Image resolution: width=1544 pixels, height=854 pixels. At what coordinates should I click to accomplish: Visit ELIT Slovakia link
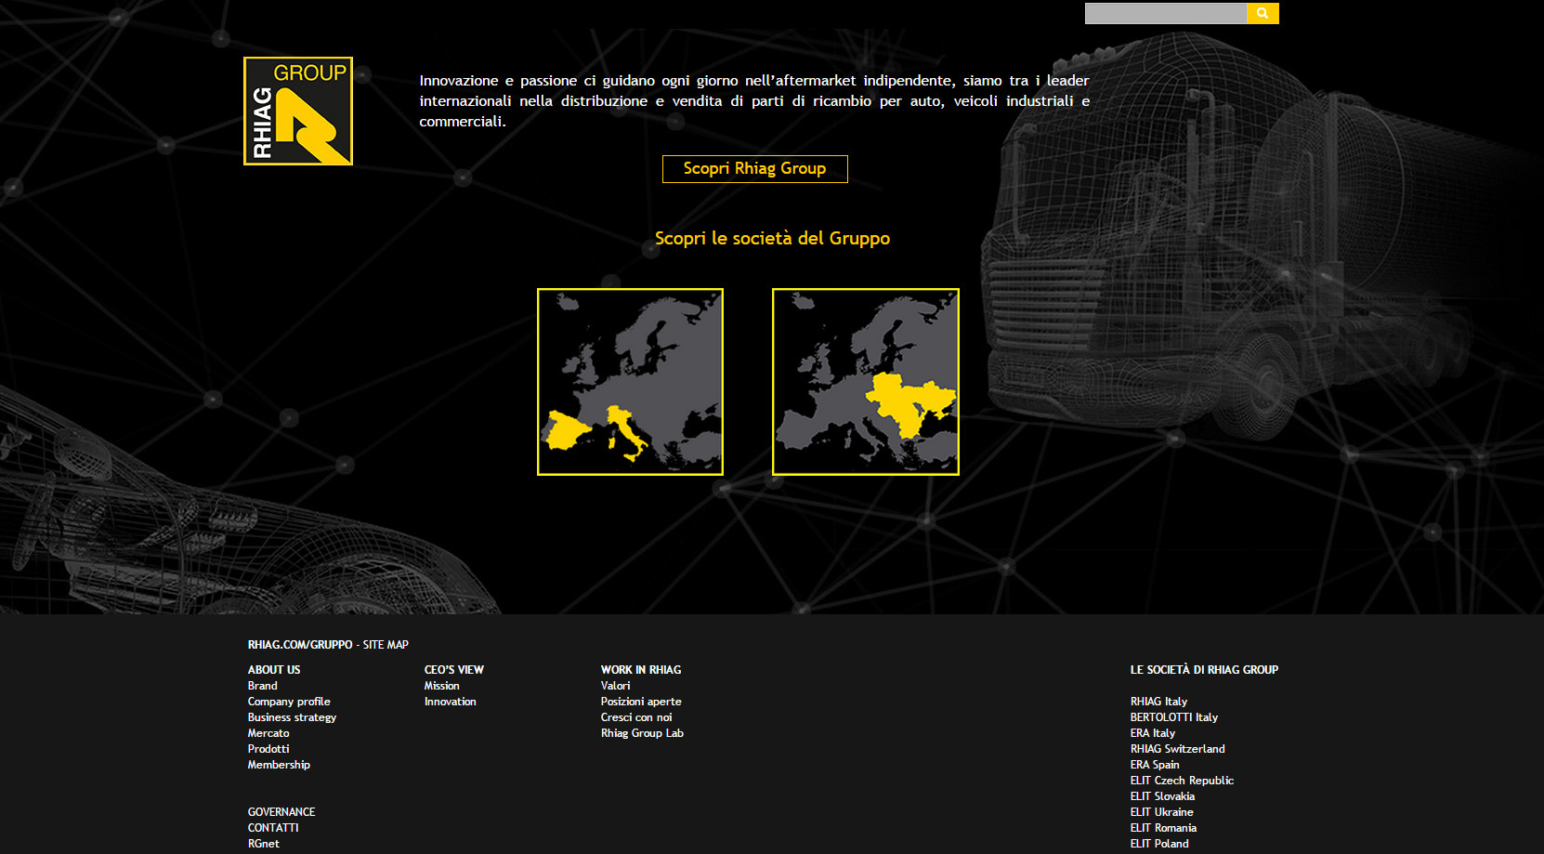[1162, 796]
